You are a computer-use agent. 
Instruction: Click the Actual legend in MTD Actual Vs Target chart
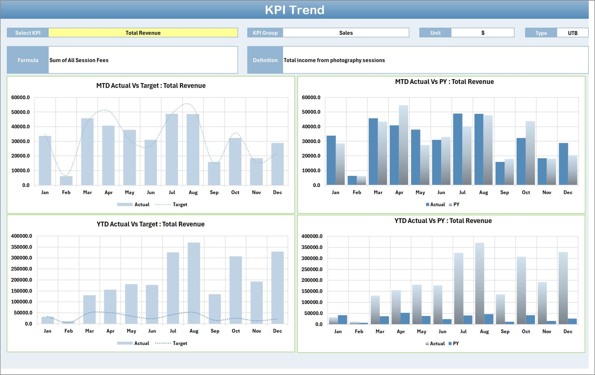(142, 204)
